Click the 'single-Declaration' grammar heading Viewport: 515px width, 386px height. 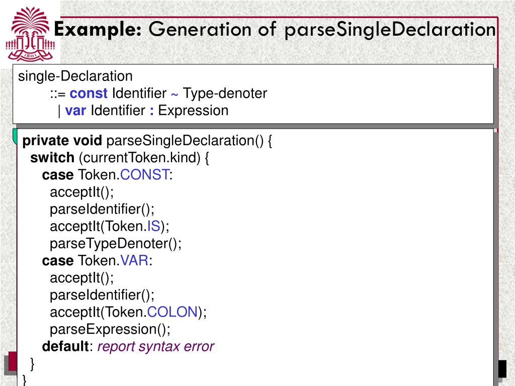[75, 76]
